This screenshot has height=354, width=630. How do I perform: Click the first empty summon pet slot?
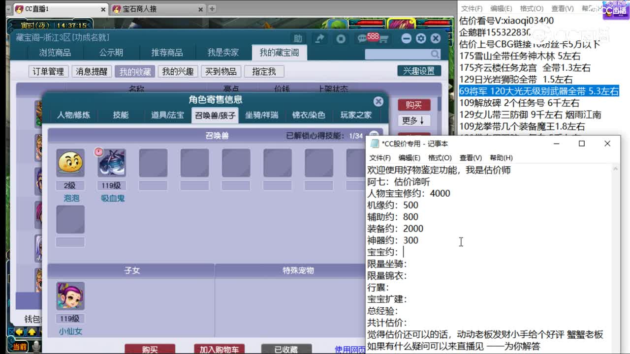153,163
